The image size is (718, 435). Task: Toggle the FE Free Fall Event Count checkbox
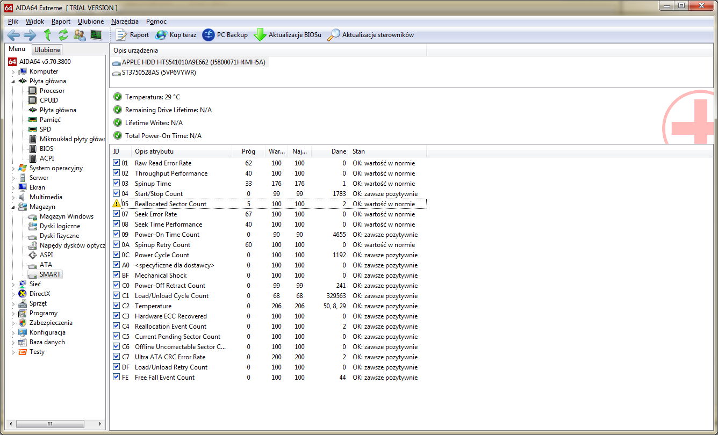[116, 377]
